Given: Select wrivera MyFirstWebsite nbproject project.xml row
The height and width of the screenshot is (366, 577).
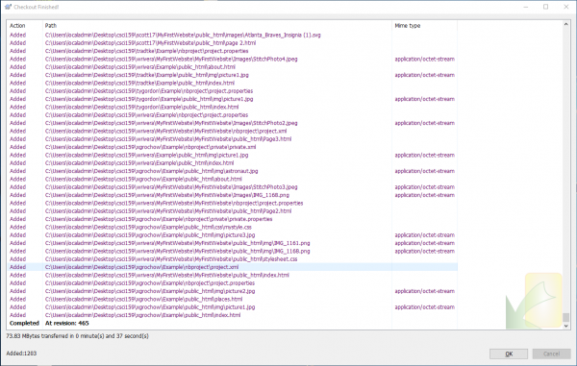Looking at the screenshot, I should pos(233,132).
